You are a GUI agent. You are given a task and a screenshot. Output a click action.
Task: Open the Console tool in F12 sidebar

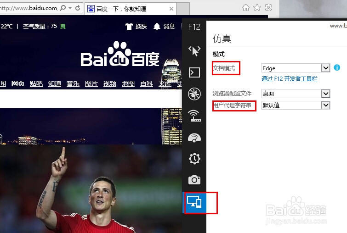(x=194, y=72)
